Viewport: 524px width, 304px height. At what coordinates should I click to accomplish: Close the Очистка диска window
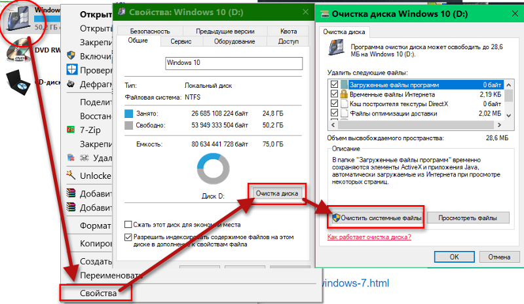click(x=515, y=14)
